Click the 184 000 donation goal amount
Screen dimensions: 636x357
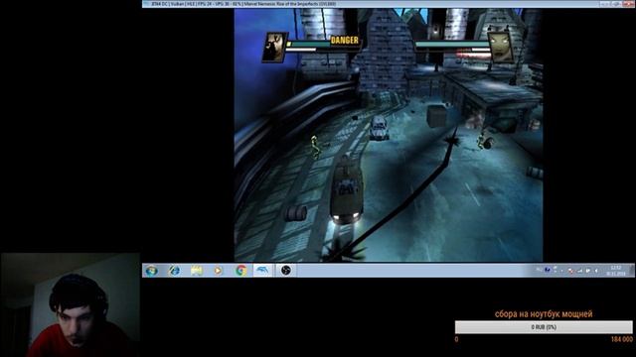[621, 339]
